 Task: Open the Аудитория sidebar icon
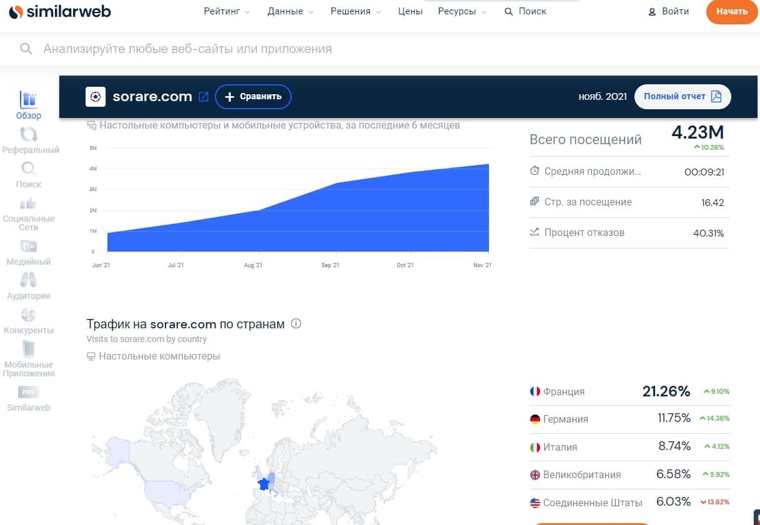tap(29, 280)
